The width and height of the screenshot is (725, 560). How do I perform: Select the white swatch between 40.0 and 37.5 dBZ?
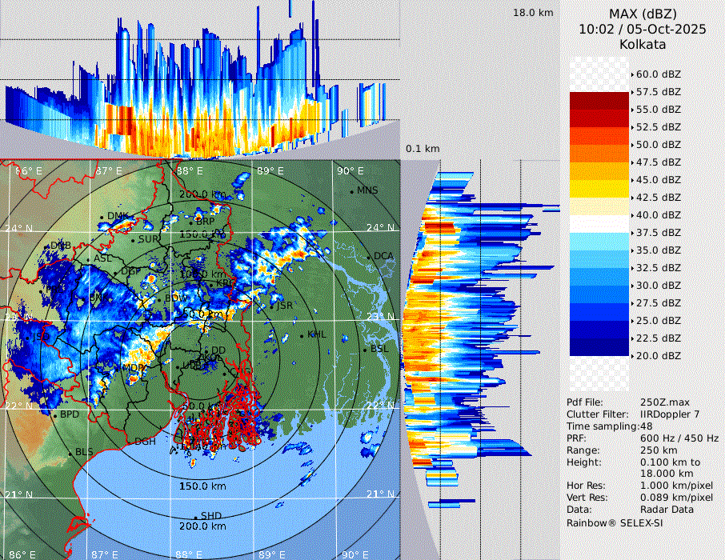point(599,224)
